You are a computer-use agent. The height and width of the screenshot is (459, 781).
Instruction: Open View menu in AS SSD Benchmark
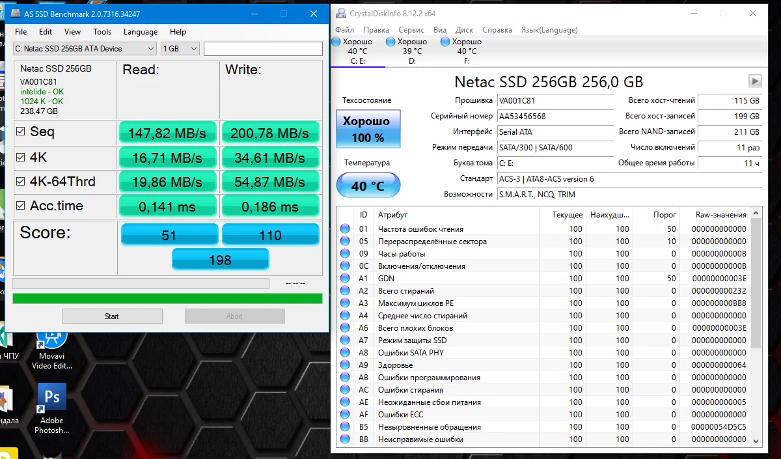tap(73, 32)
